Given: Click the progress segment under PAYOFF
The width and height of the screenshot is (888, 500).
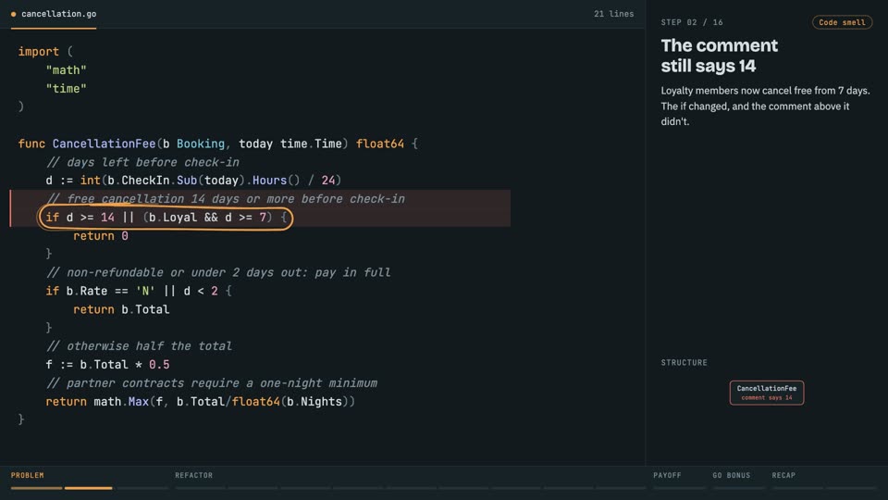Looking at the screenshot, I should (679, 488).
